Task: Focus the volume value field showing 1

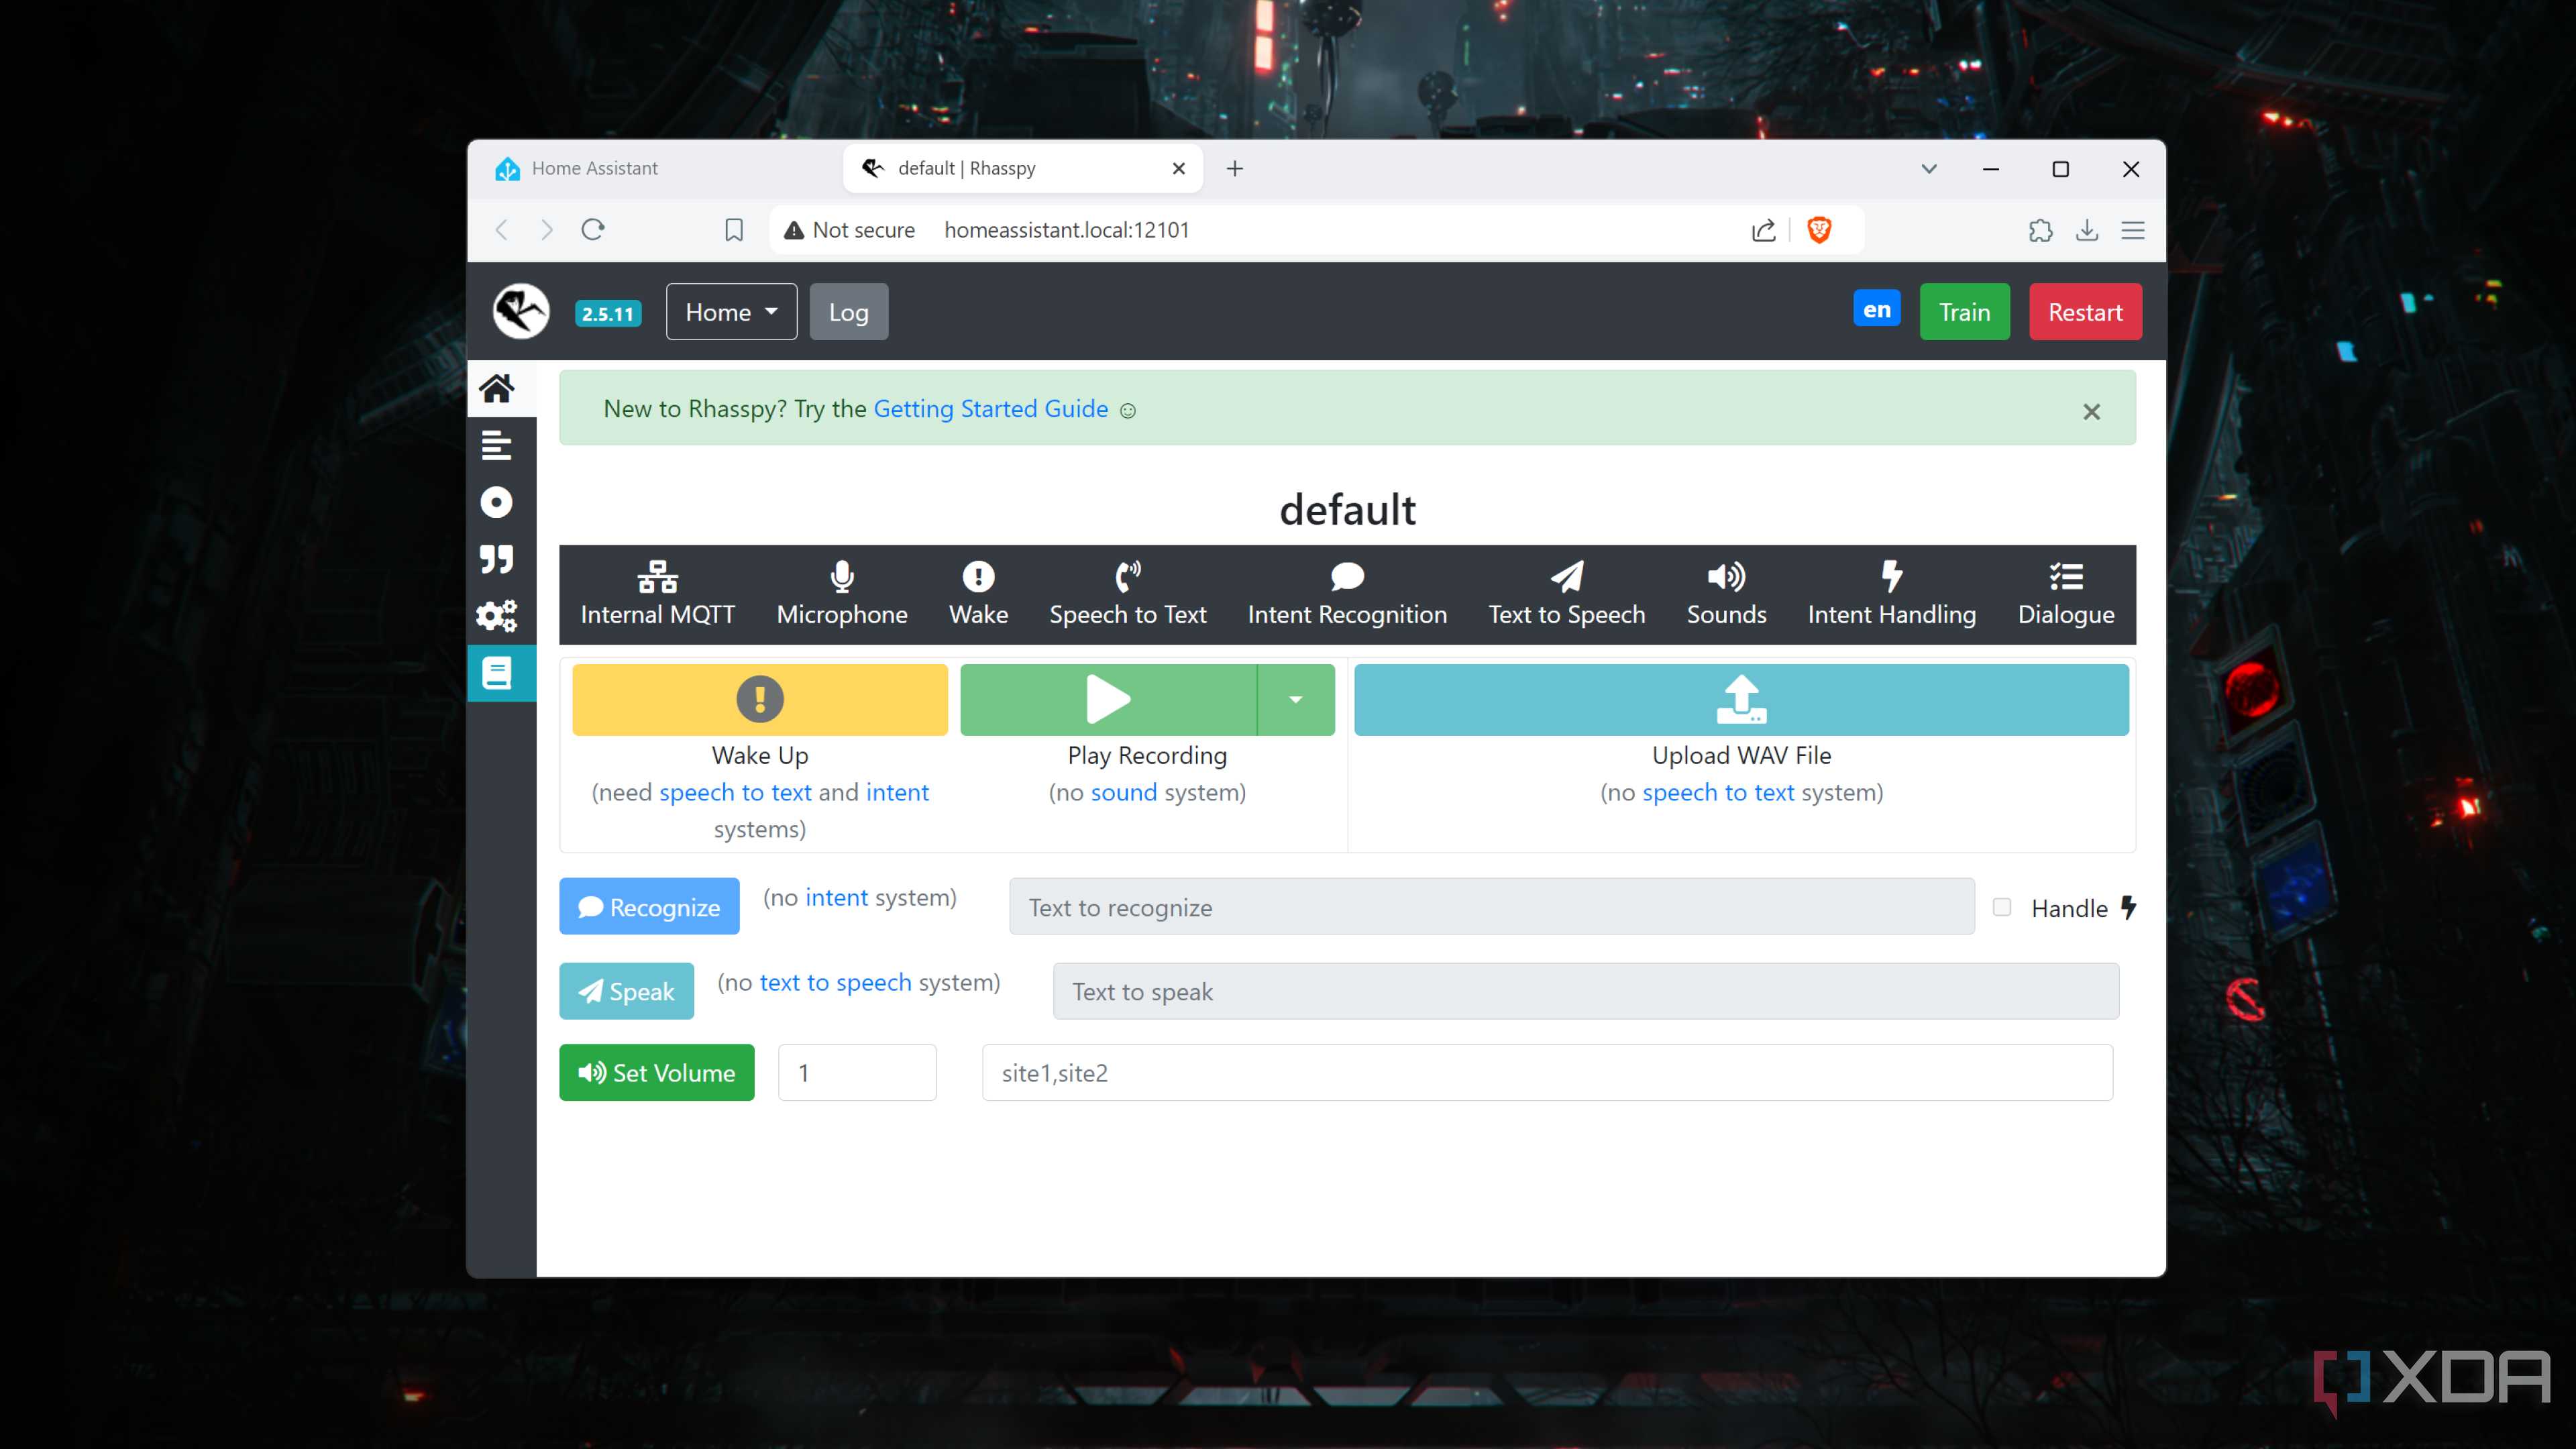Action: click(857, 1072)
